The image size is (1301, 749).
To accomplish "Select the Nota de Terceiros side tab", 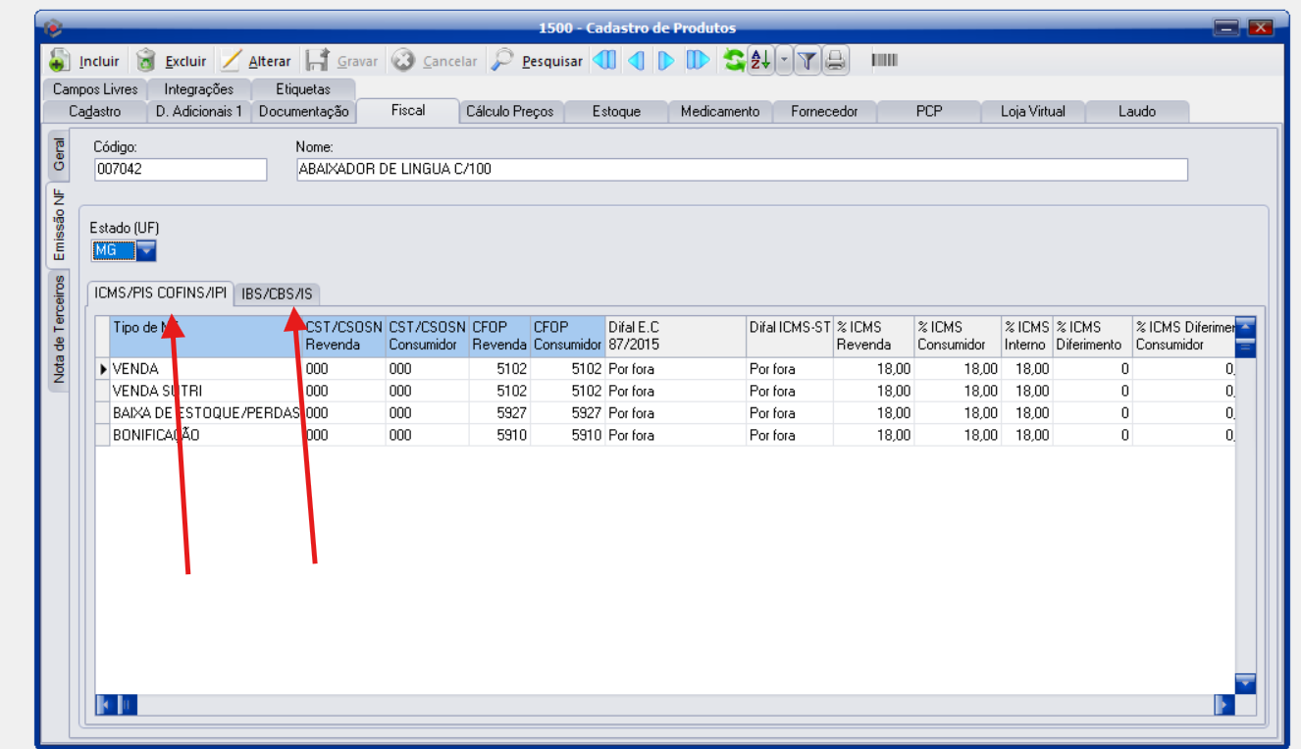I will coord(59,329).
